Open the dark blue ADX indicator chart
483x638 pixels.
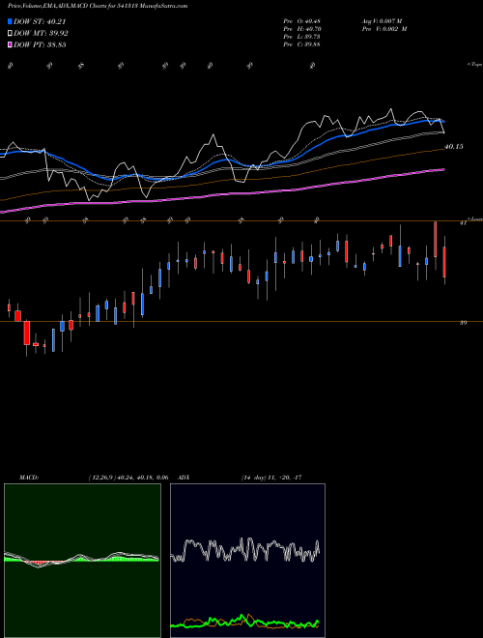pos(247,561)
